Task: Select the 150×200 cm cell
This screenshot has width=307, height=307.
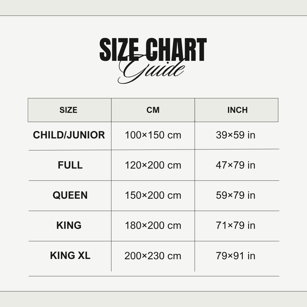Action: pyautogui.click(x=153, y=195)
